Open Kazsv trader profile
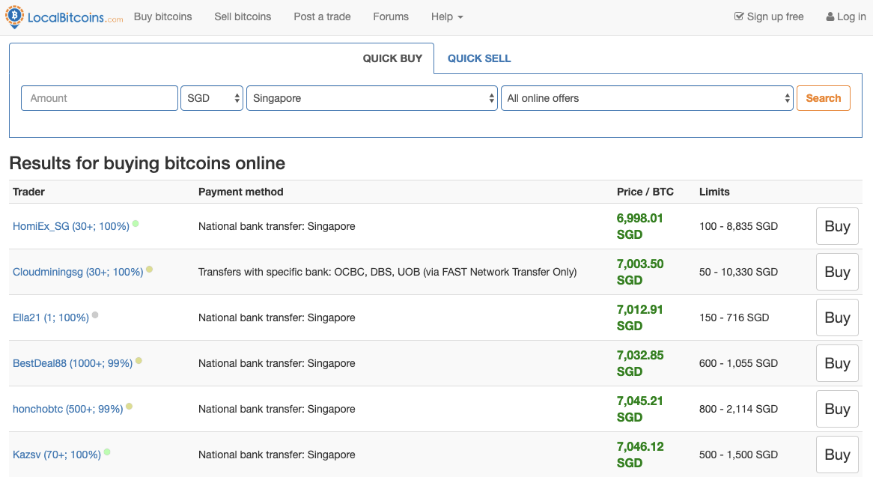Image resolution: width=873 pixels, height=477 pixels. [x=57, y=455]
